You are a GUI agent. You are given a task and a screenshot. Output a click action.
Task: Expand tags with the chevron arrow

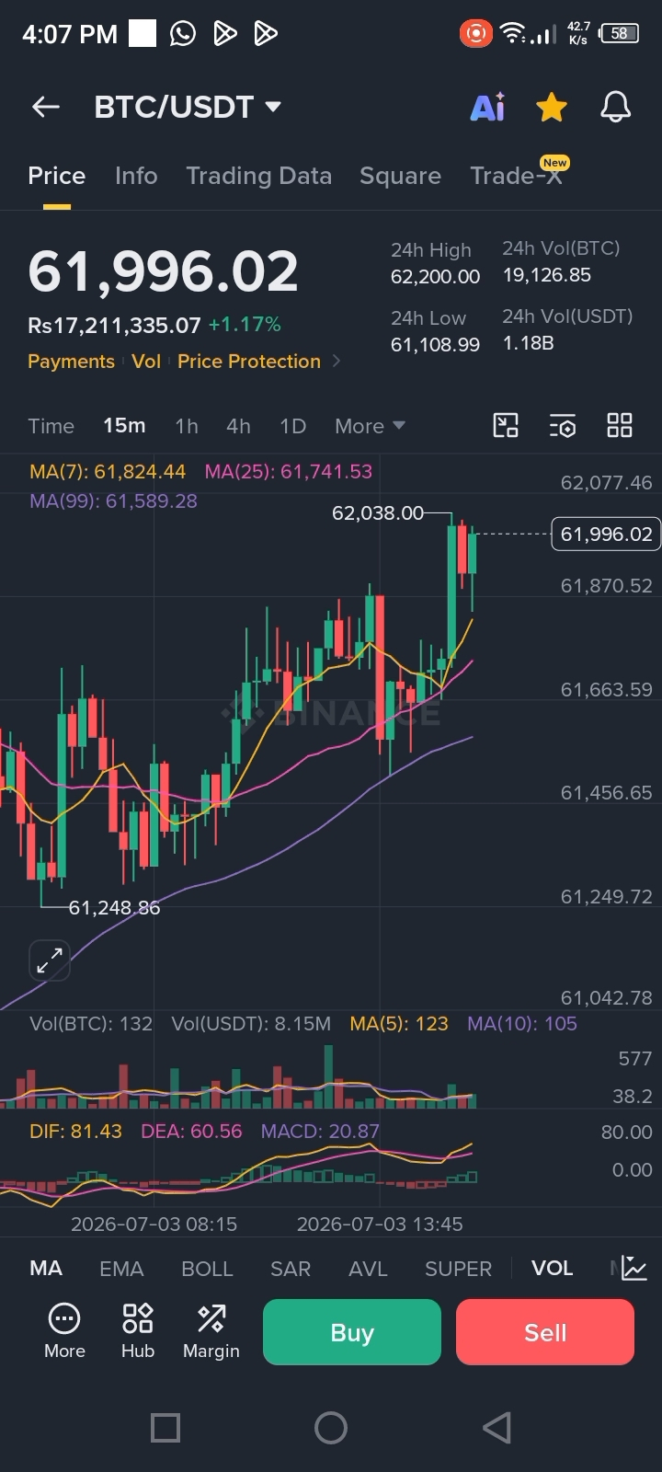pyautogui.click(x=337, y=361)
